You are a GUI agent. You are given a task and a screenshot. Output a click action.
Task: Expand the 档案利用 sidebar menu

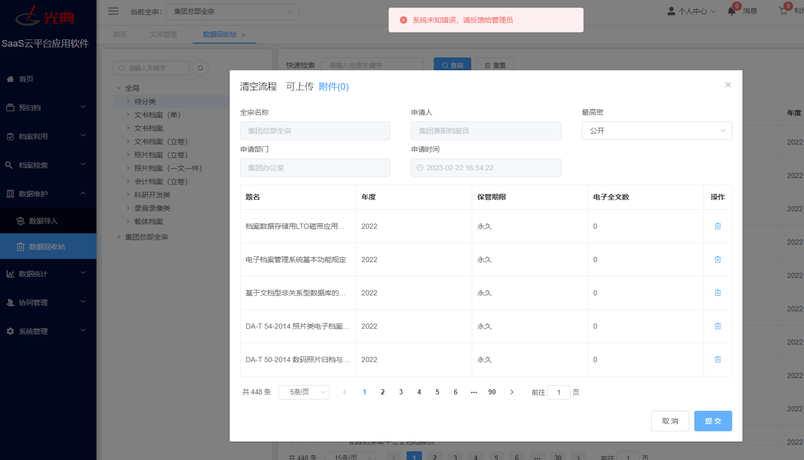point(48,136)
